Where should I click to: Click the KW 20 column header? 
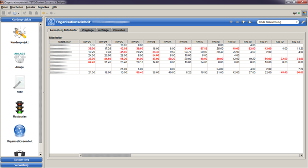(87, 42)
